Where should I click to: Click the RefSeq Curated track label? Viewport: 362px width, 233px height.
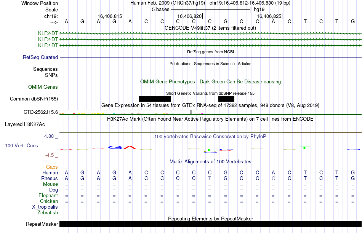40,57
